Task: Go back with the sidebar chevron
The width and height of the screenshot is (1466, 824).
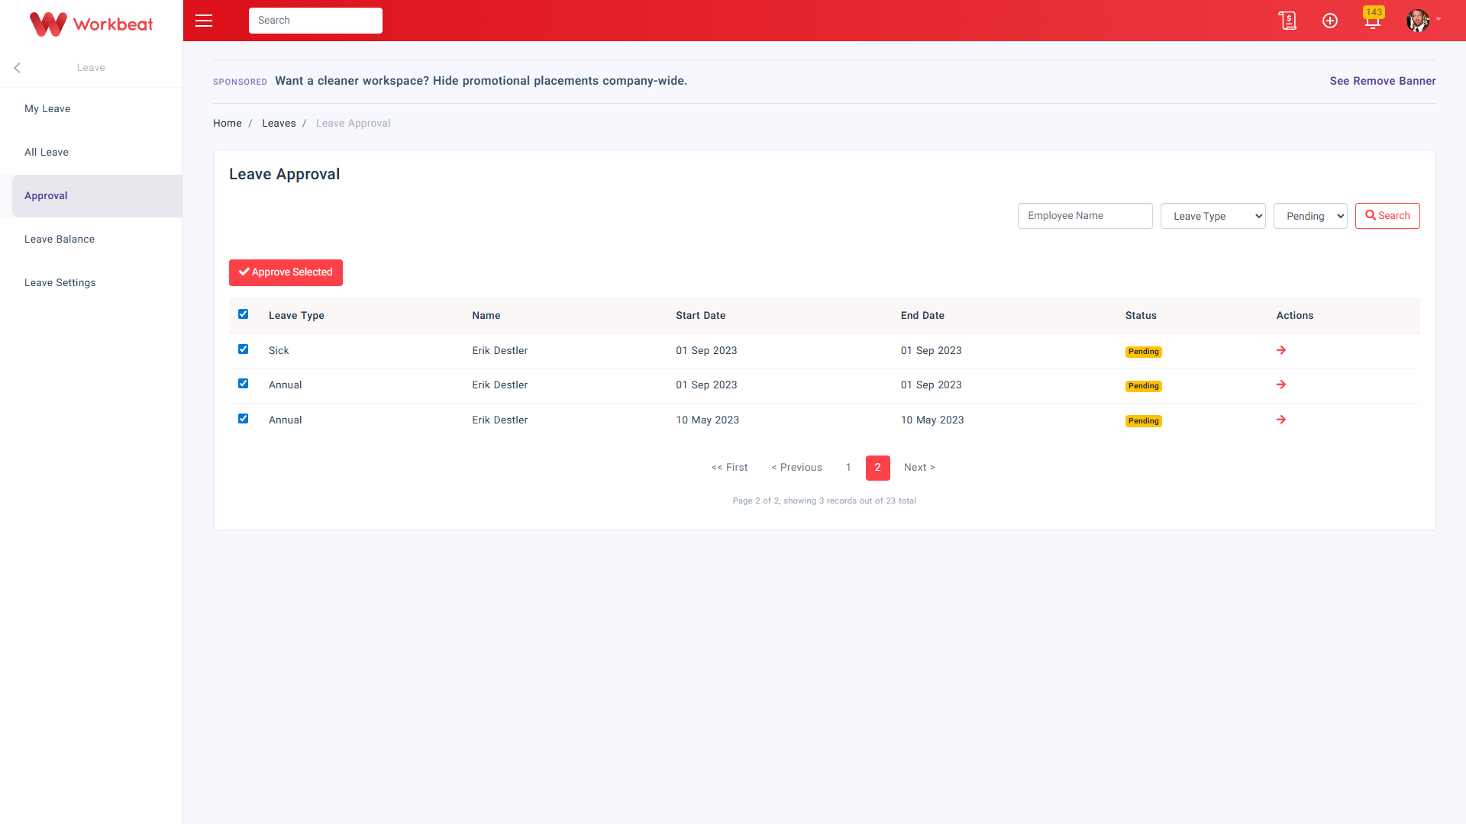Action: coord(17,68)
